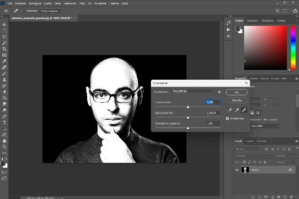Image resolution: width=299 pixels, height=199 pixels.
Task: Open the File menu
Action: pos(10,3)
